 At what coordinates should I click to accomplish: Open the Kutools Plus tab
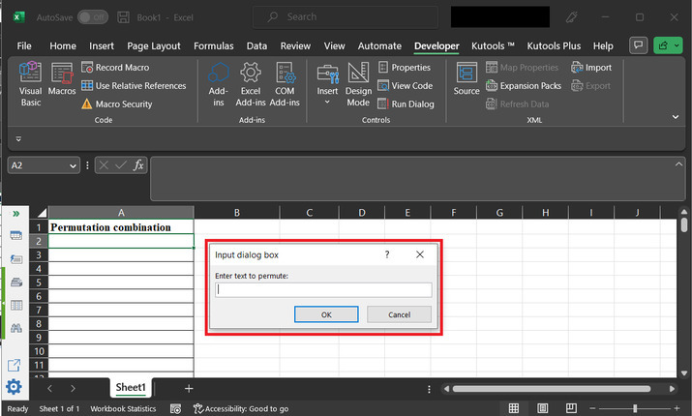[554, 45]
